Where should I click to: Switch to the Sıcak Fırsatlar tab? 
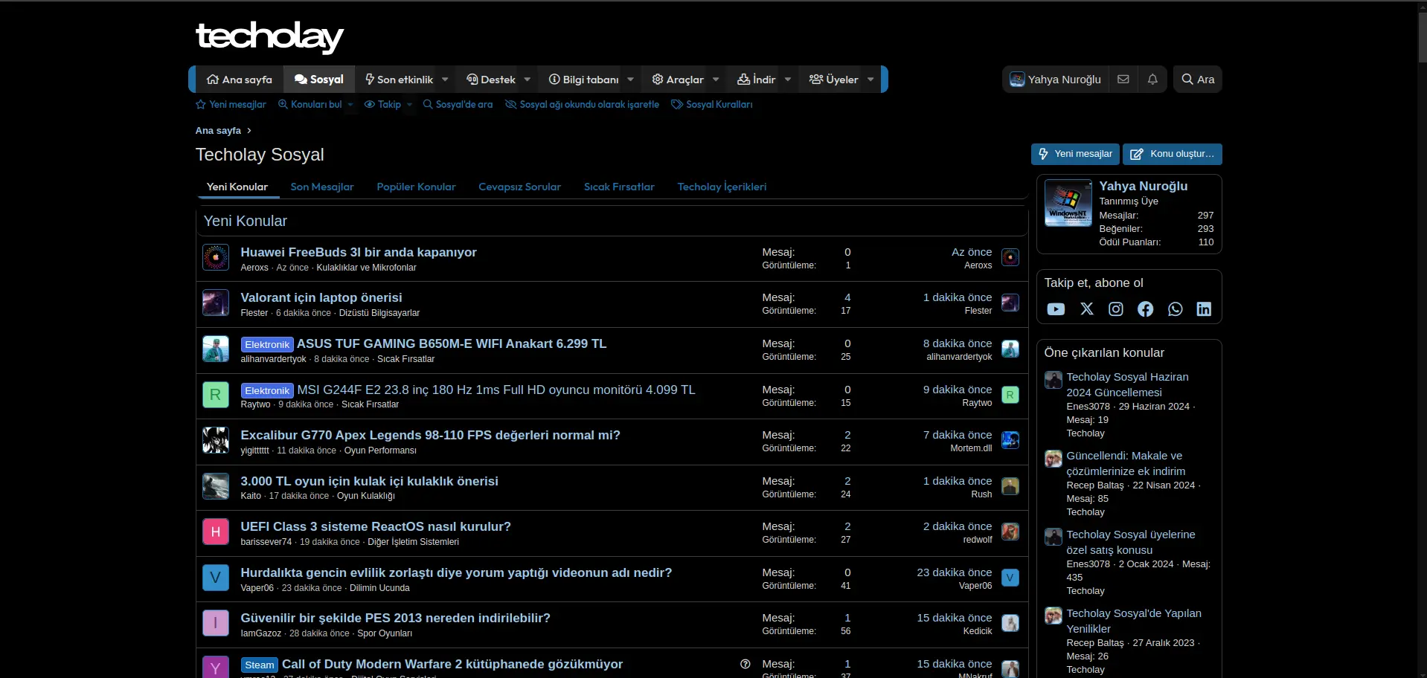(x=619, y=187)
